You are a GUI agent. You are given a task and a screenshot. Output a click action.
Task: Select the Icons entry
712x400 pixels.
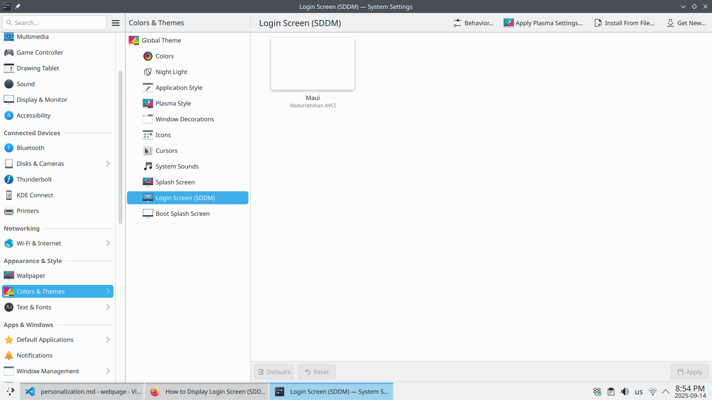point(188,135)
